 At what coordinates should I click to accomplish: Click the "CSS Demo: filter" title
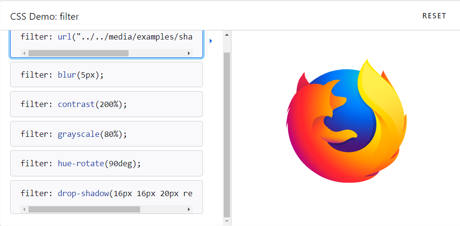44,16
